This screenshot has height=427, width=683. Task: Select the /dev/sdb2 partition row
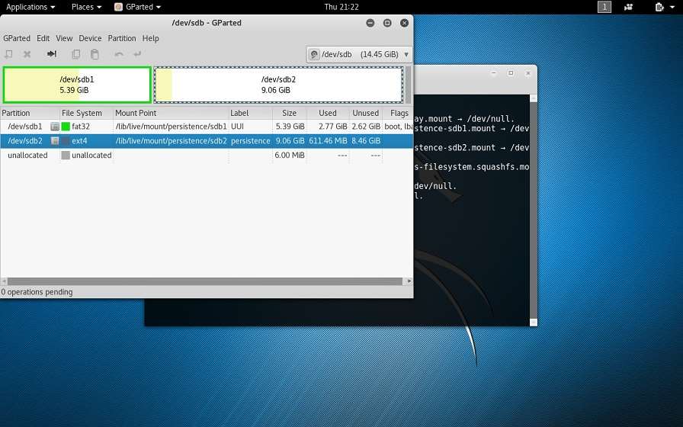(207, 141)
